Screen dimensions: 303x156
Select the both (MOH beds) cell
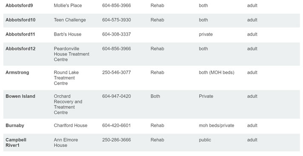point(217,72)
